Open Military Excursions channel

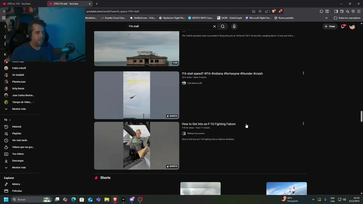[196, 133]
